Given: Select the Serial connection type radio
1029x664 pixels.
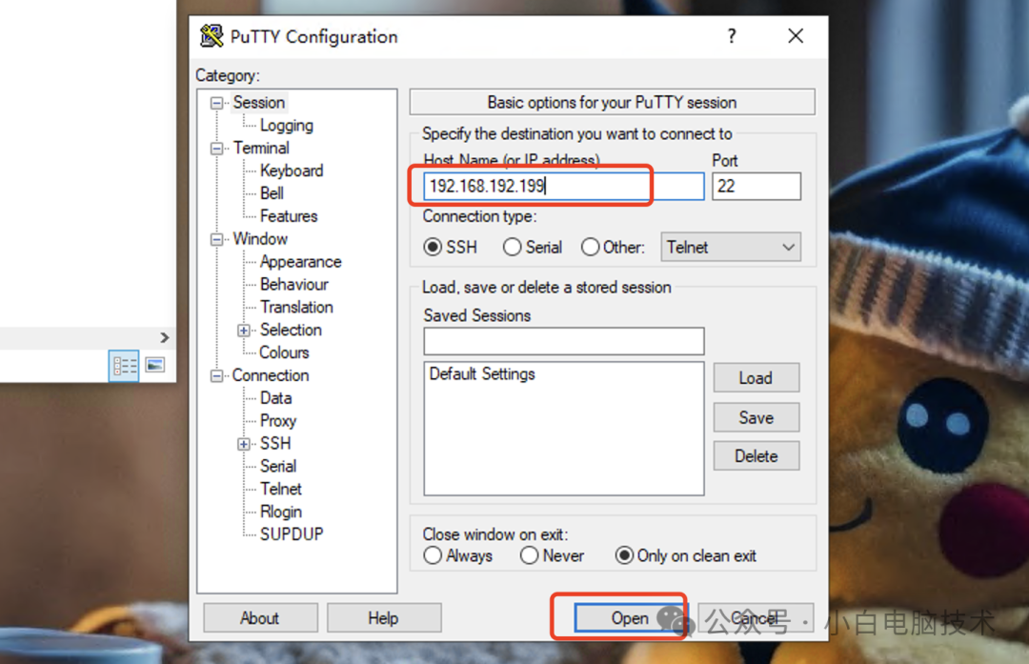Looking at the screenshot, I should (512, 248).
